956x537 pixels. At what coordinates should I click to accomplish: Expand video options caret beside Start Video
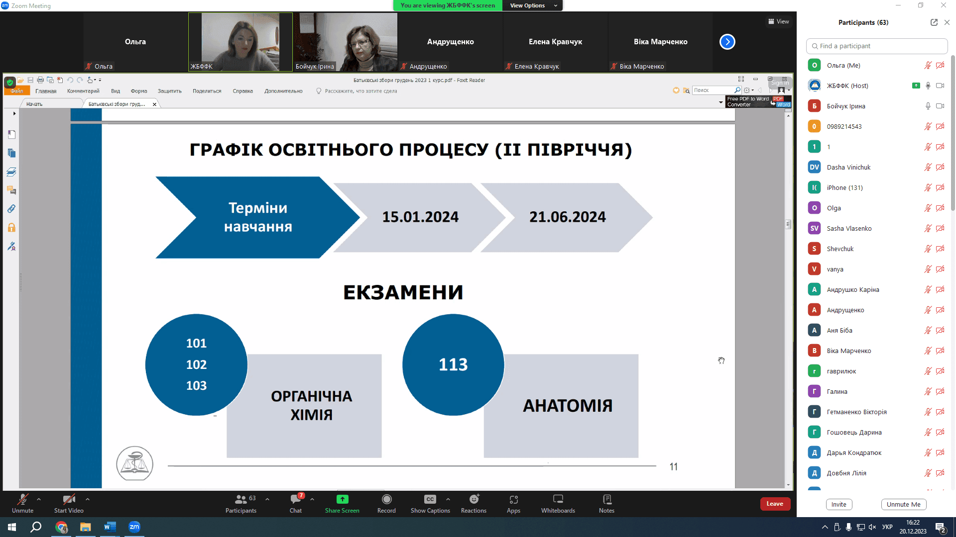pyautogui.click(x=88, y=499)
